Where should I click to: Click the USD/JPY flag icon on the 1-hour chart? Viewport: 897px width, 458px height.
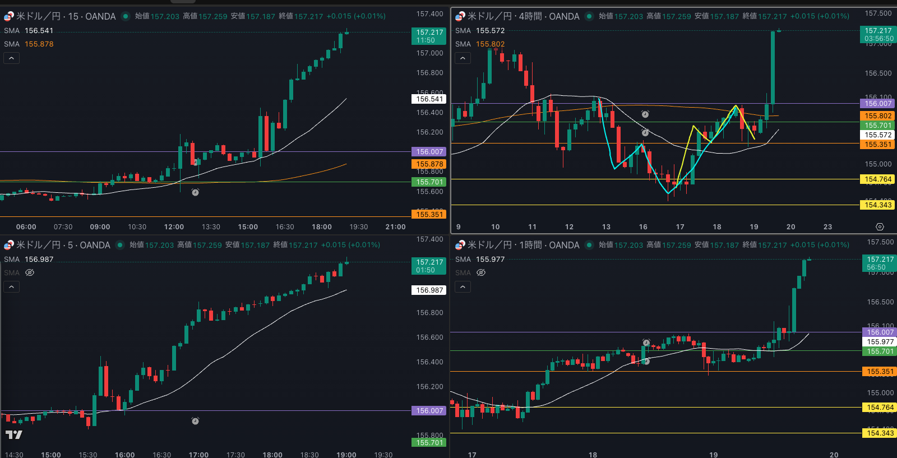coord(460,245)
